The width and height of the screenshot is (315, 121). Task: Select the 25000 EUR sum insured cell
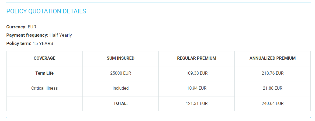tap(120, 73)
